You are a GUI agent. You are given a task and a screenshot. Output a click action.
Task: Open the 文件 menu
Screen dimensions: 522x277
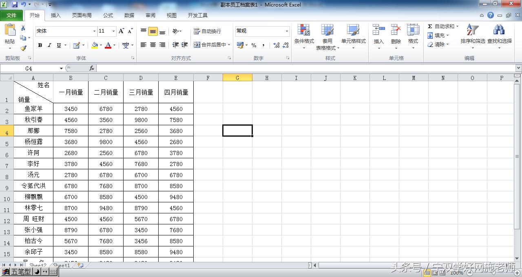click(12, 16)
